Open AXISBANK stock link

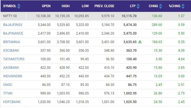coord(11,68)
